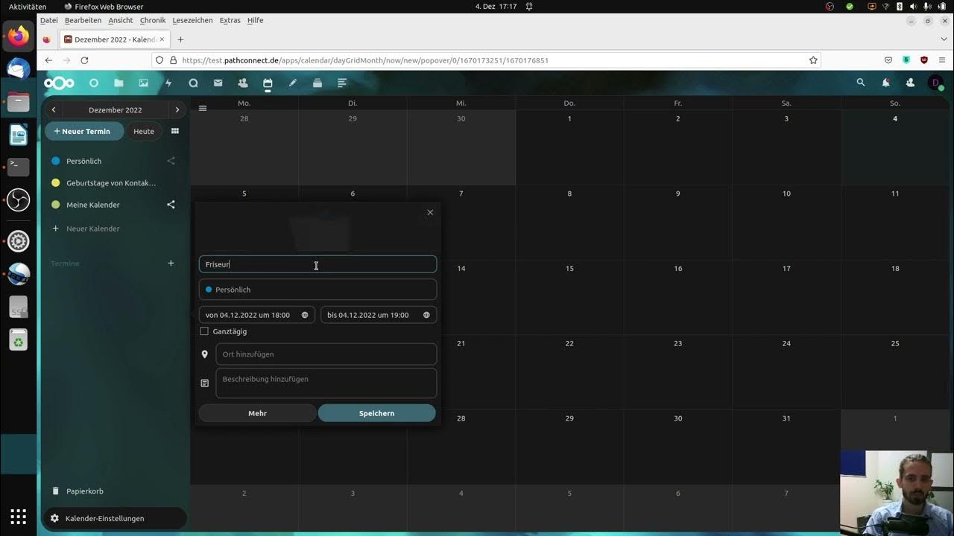Viewport: 954px width, 536px height.
Task: Go to previous month arrow
Action: 54,109
